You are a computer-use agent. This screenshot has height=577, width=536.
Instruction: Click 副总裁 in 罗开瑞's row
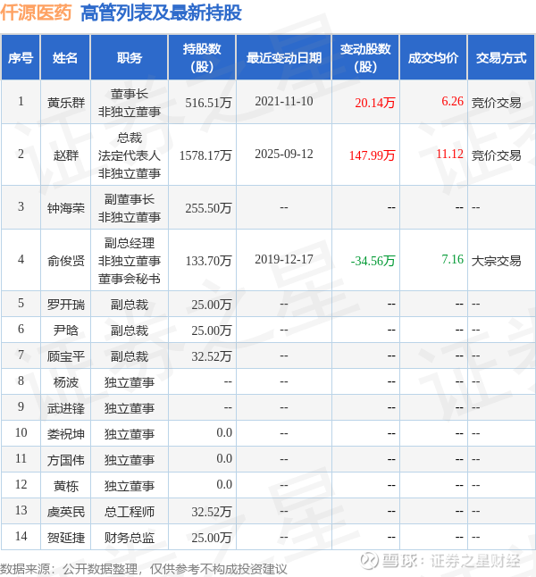tap(130, 305)
